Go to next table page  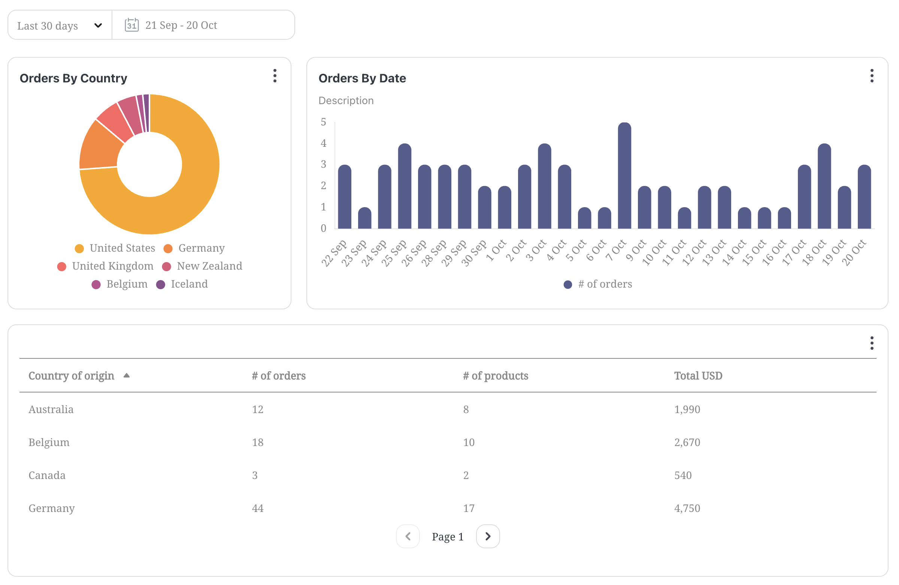488,536
